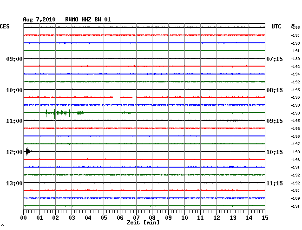
Task: Click minute tick label 15 on axis
Action: (265, 218)
